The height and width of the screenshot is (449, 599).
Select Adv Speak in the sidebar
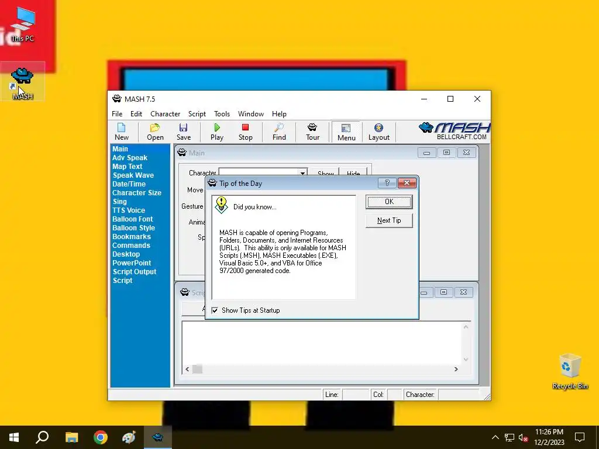(x=130, y=158)
